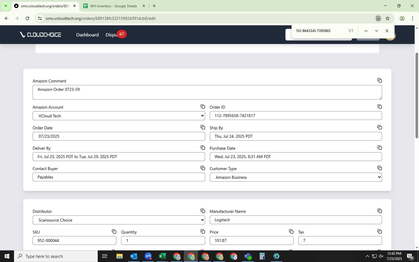419x262 pixels.
Task: Copy the Deliver By value
Action: [203, 148]
